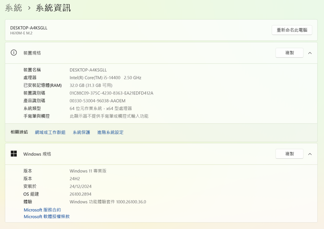The image size is (324, 229).
Task: Click the 裝置識別碼 label
Action: tap(34, 93)
